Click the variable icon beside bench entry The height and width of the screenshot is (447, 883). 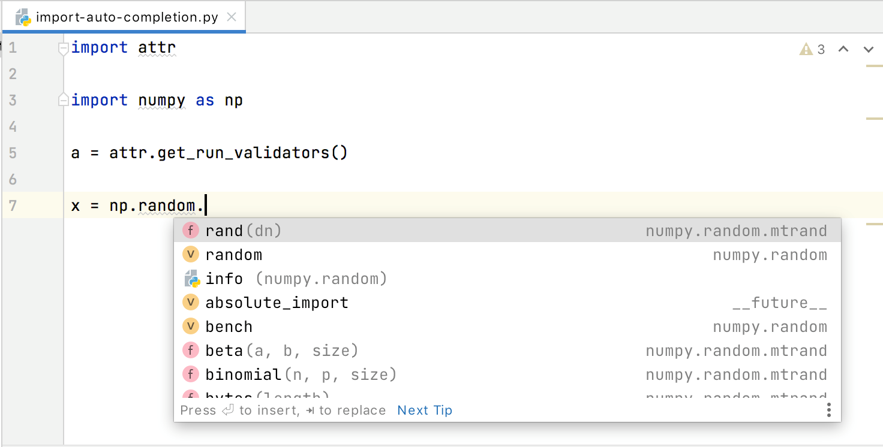191,326
